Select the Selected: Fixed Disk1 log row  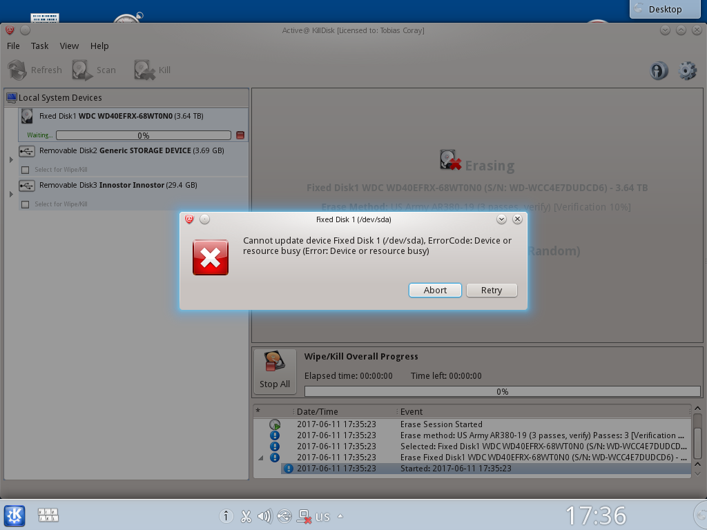[x=472, y=446]
